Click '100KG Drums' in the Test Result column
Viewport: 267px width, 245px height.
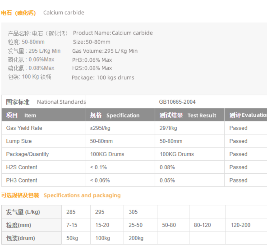pos(177,154)
